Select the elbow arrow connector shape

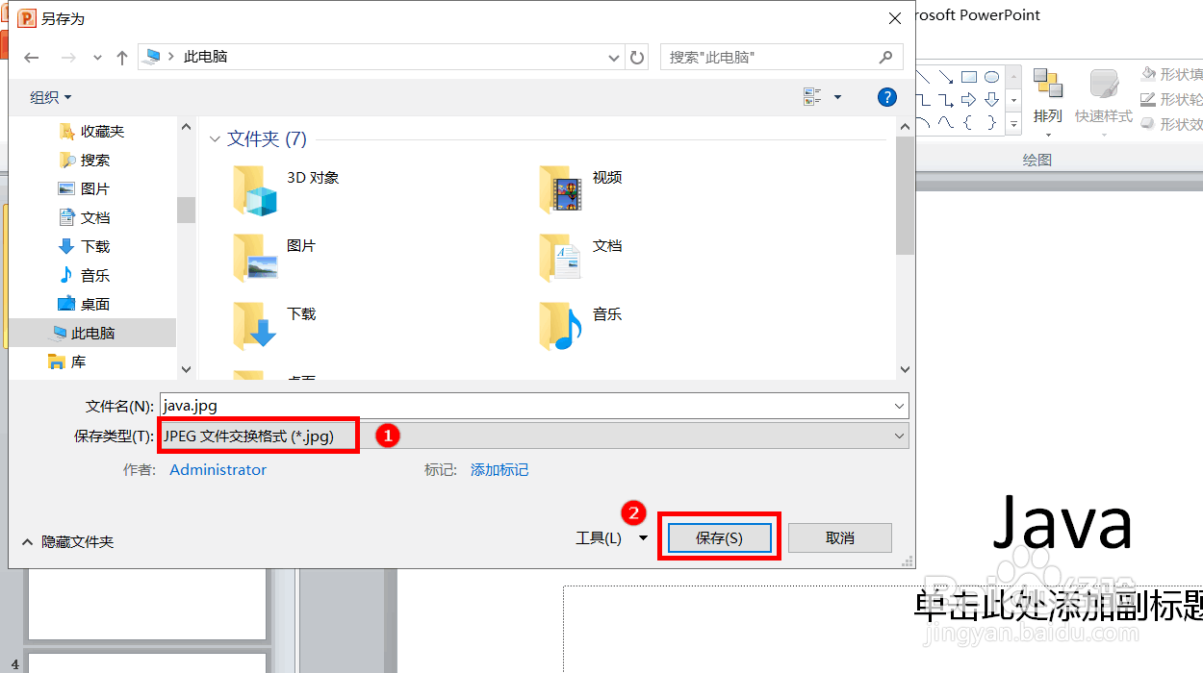click(946, 100)
